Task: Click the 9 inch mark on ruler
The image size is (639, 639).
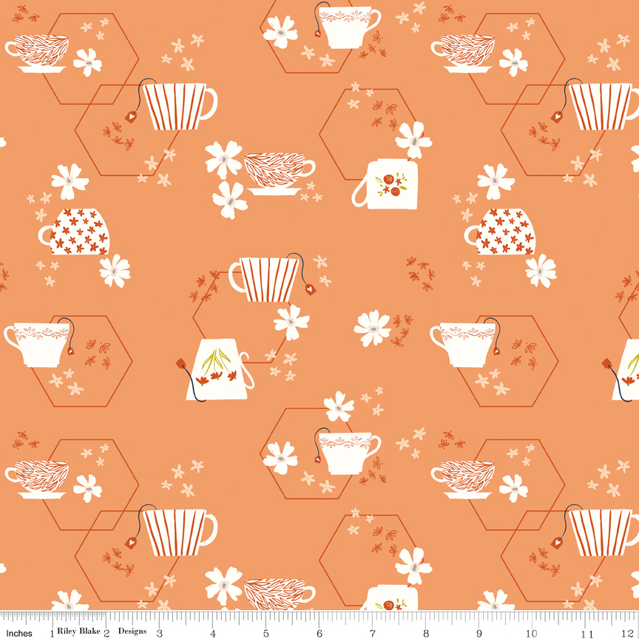Action: click(479, 632)
